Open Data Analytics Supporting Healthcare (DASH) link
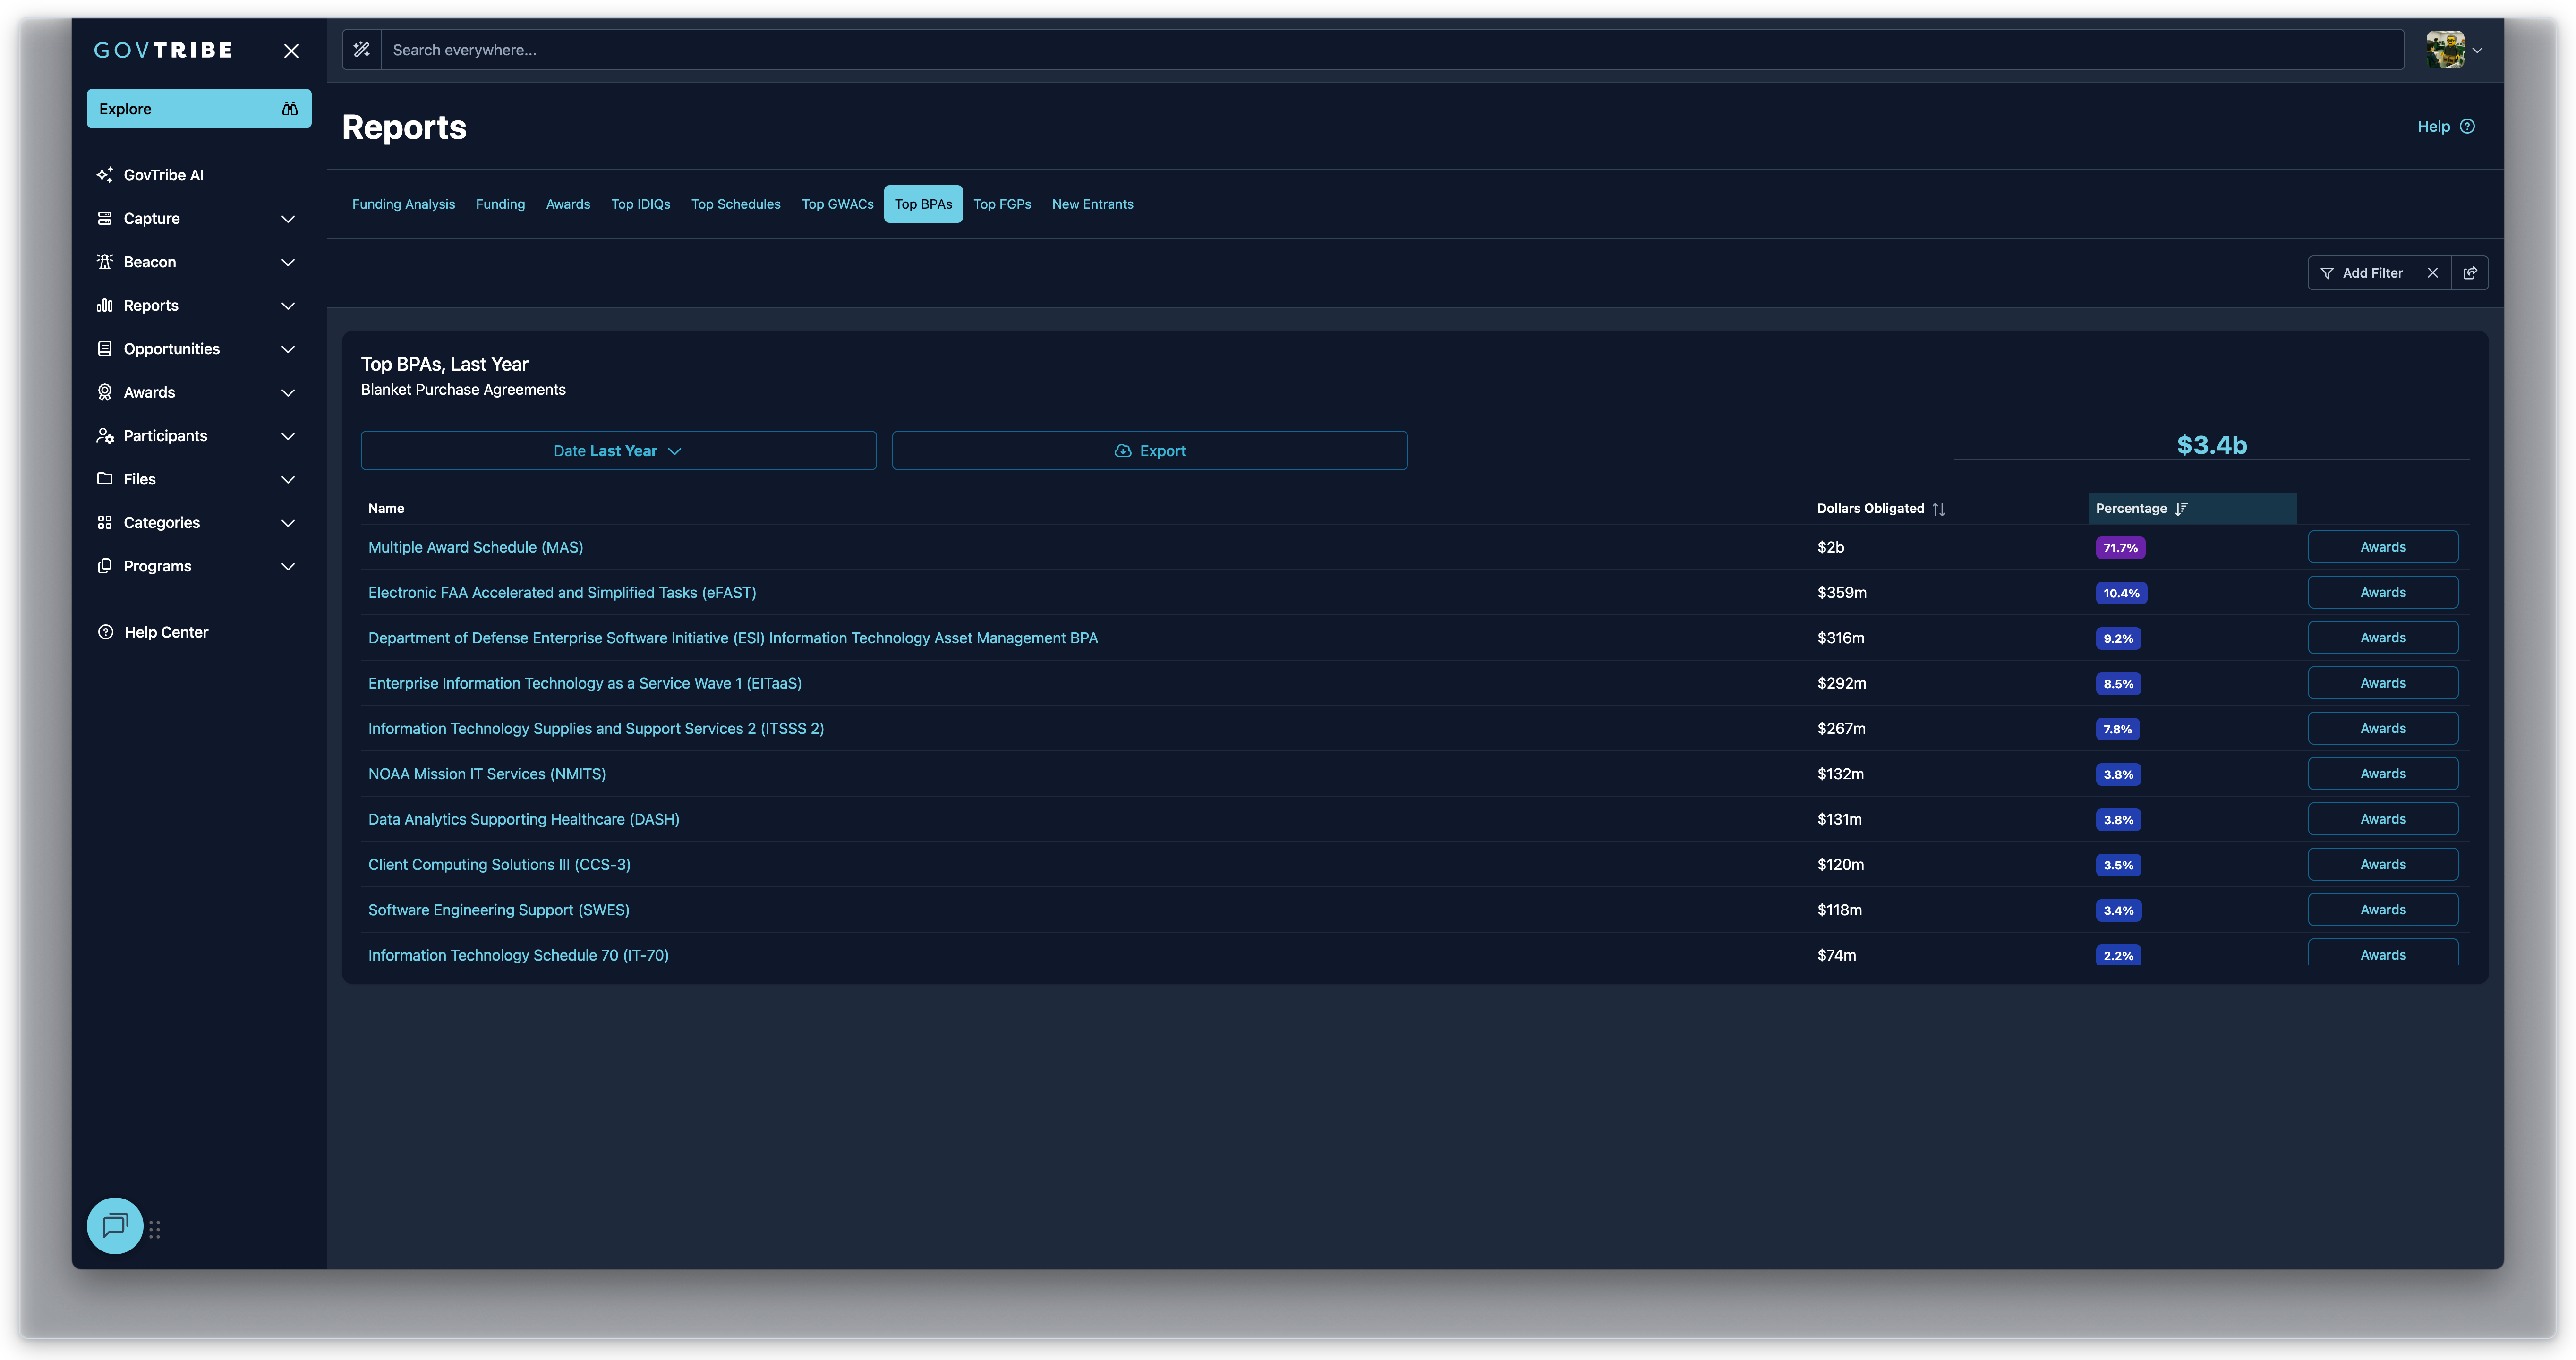Image resolution: width=2576 pixels, height=1360 pixels. (x=524, y=819)
